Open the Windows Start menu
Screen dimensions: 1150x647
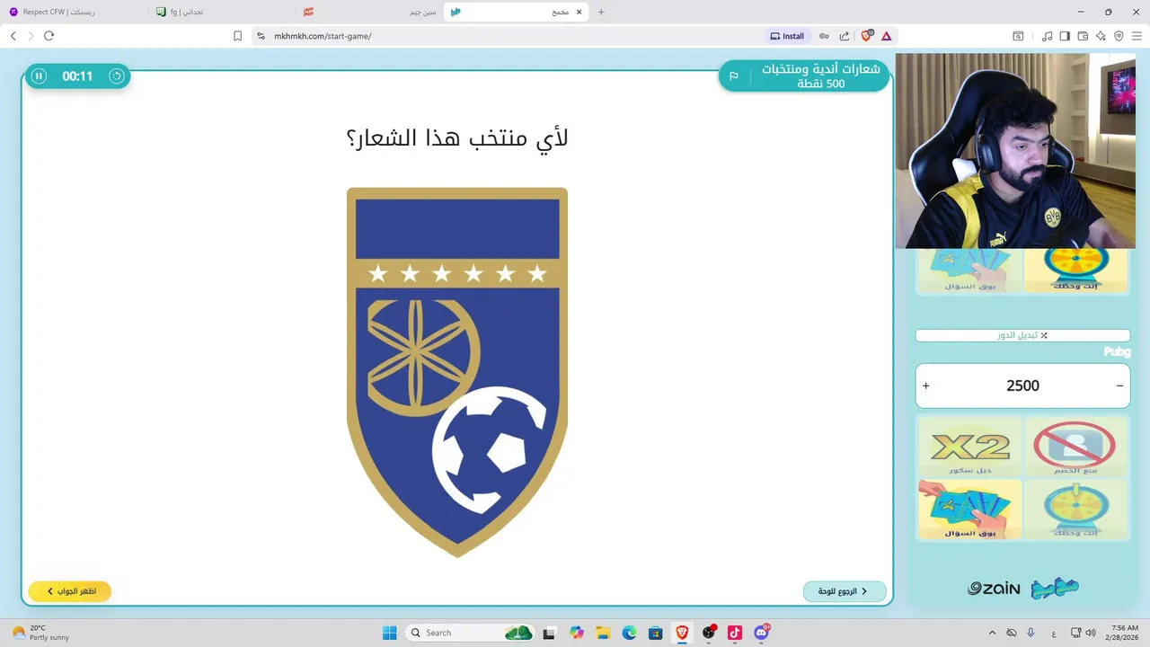(389, 633)
